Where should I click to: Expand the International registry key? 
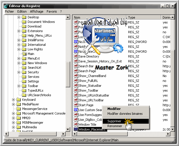pyautogui.click(x=19, y=45)
